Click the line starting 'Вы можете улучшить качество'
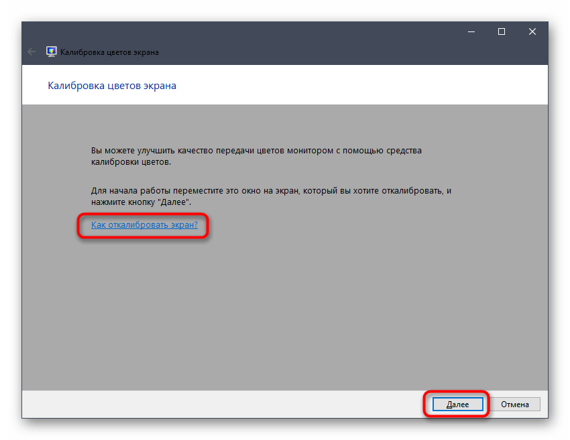The width and height of the screenshot is (570, 440). [256, 151]
